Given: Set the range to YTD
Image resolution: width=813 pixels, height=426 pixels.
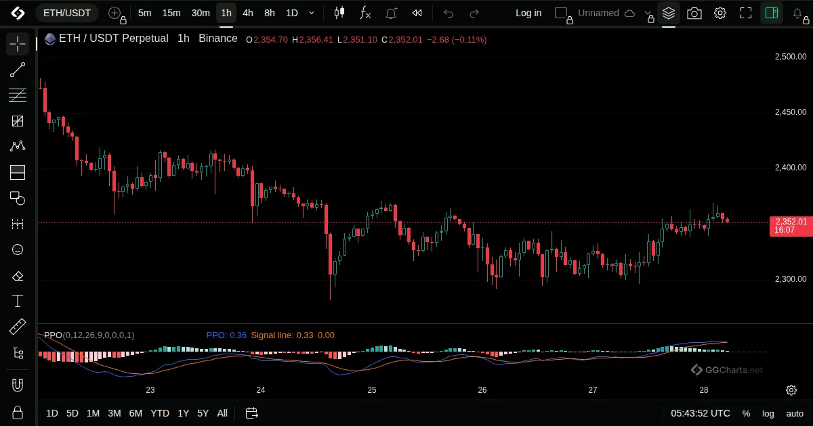Looking at the screenshot, I should pos(160,413).
